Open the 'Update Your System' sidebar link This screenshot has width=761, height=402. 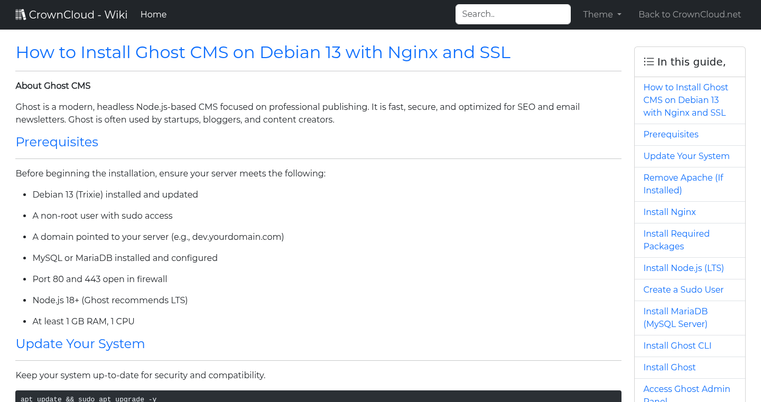[x=686, y=156]
